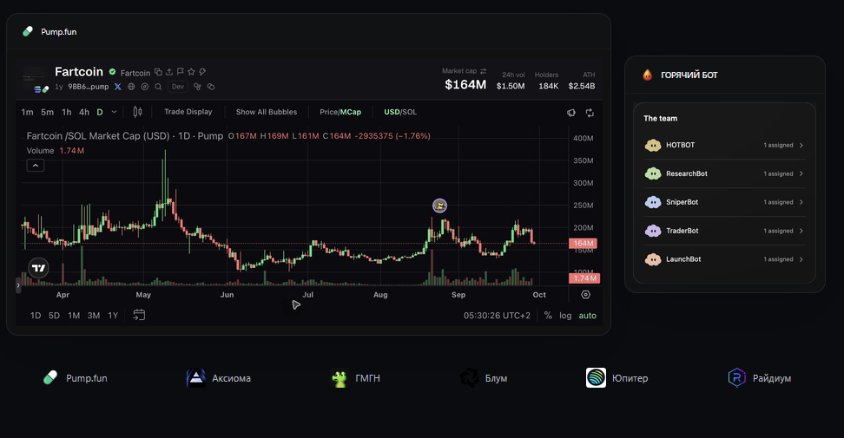Open the go-to-date calendar icon
The height and width of the screenshot is (438, 844).
pos(139,315)
